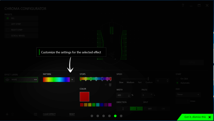Pick the dark red preset swatch
Viewport: 214px width, 121px height.
[82, 105]
